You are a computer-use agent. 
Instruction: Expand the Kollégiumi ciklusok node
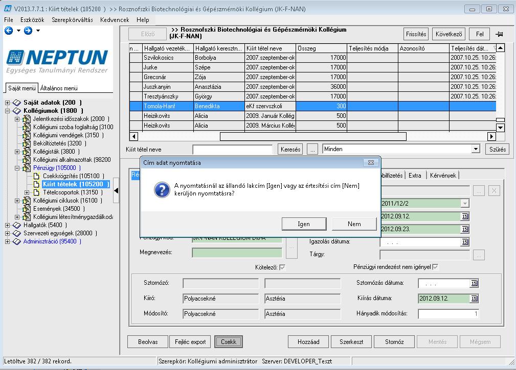17,201
